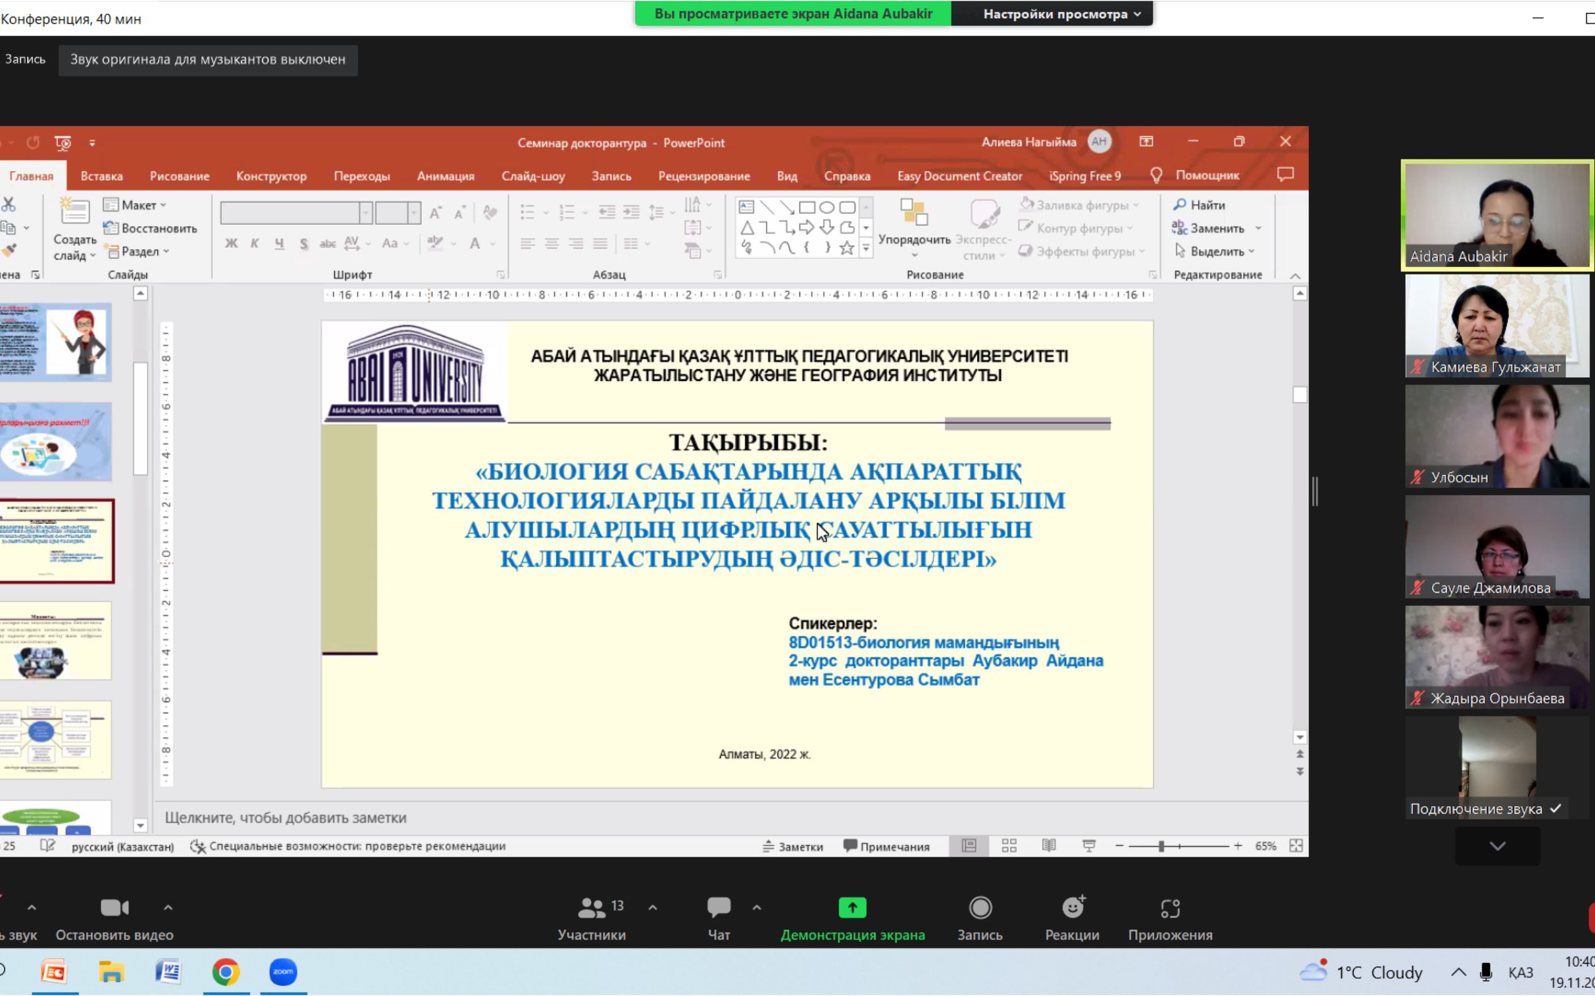Click the Найти (Find) button
1595x996 pixels.
click(x=1199, y=205)
